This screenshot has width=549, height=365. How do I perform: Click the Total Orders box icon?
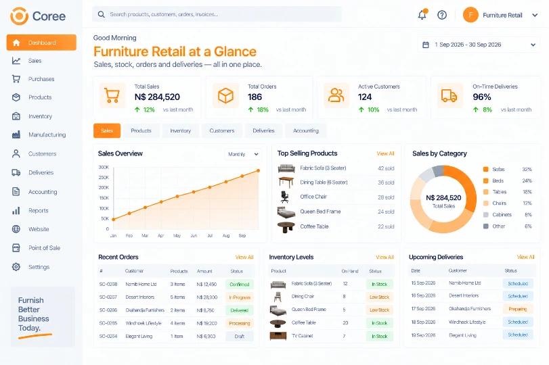point(225,95)
